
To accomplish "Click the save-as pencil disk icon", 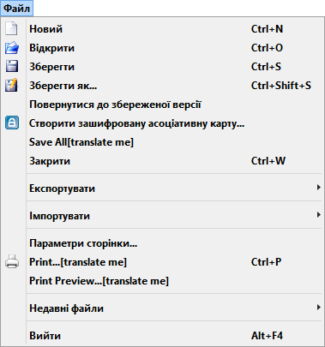I will 11,85.
